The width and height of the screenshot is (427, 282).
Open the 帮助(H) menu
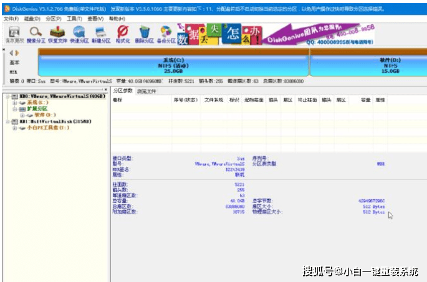[117, 19]
